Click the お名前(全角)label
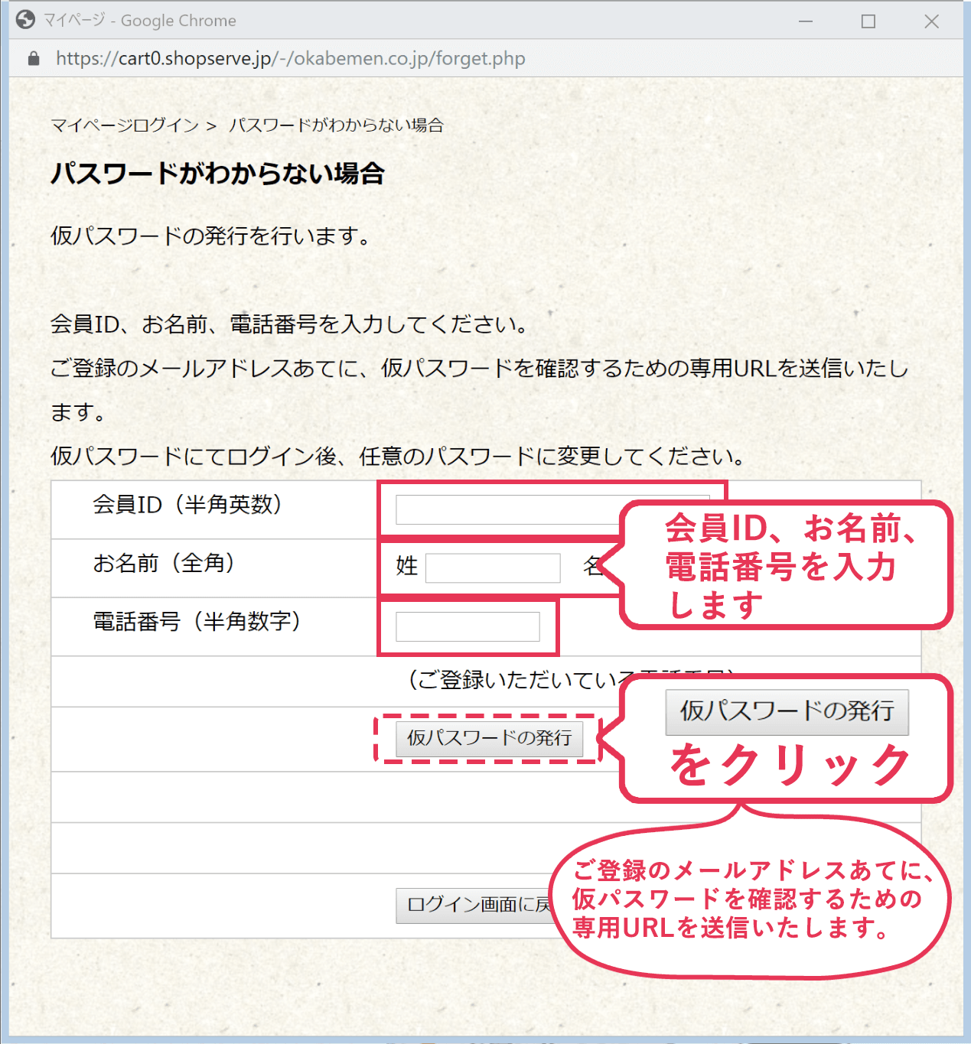971x1044 pixels. click(x=164, y=564)
